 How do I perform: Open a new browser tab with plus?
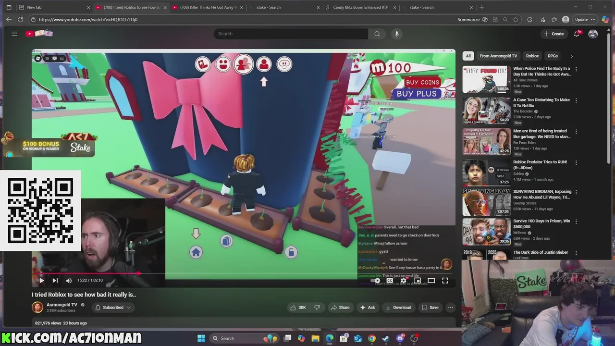tap(482, 7)
